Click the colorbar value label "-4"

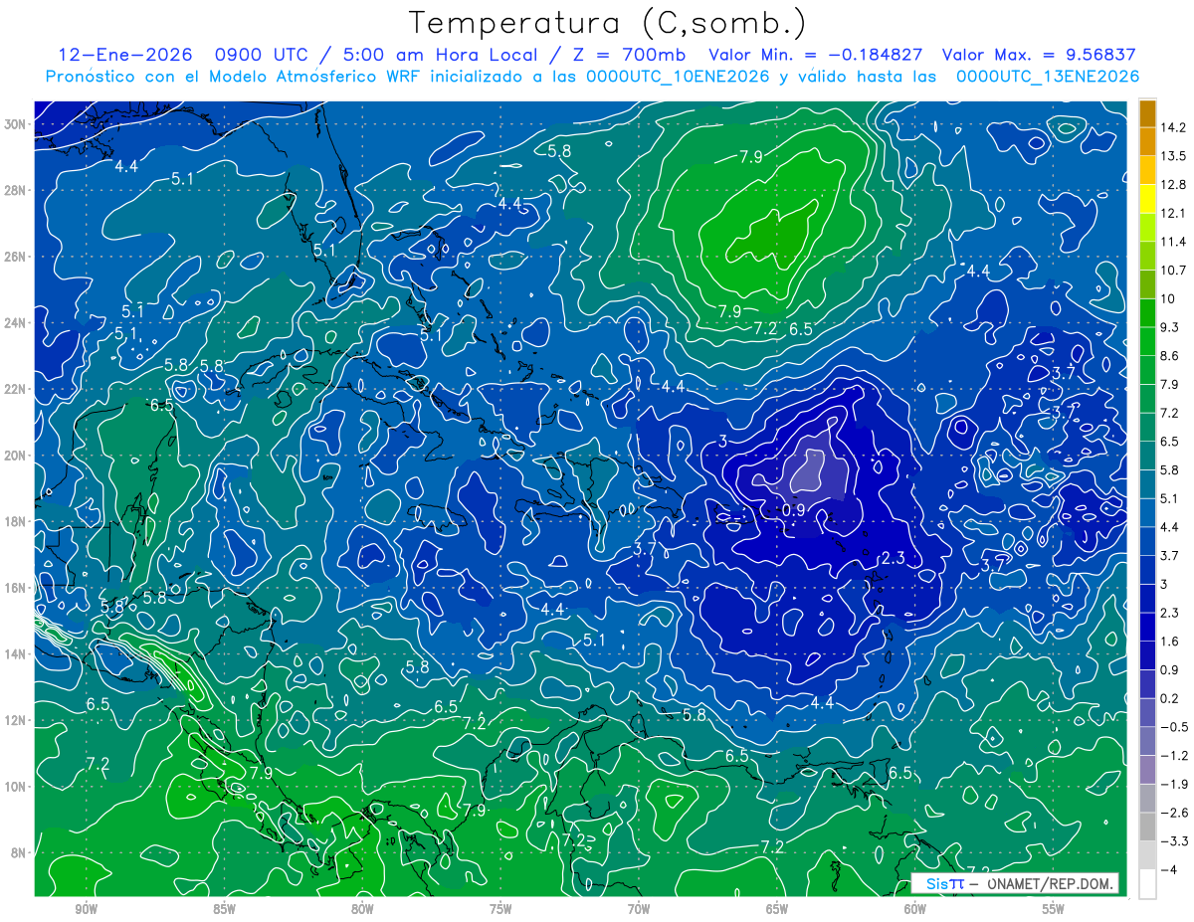1169,870
